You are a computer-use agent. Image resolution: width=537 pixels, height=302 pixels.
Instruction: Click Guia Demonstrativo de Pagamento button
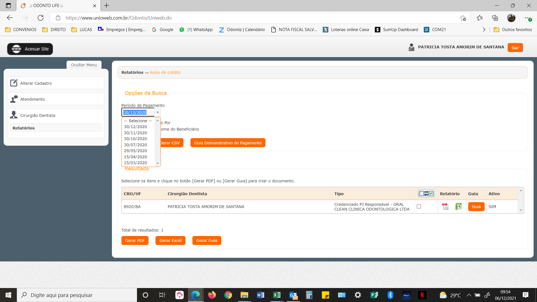228,143
